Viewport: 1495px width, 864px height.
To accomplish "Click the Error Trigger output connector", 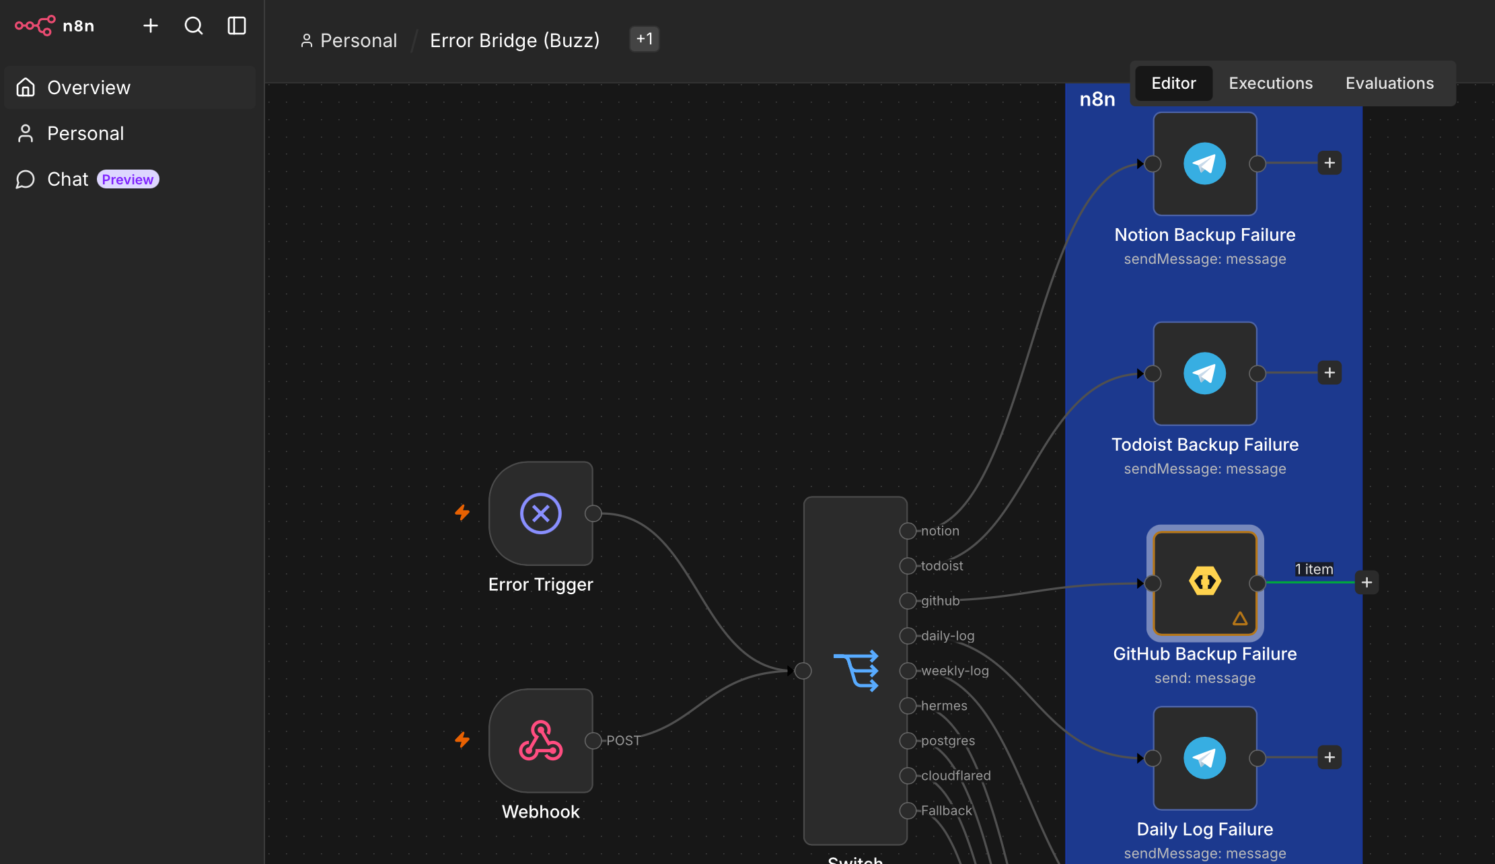I will [x=593, y=513].
